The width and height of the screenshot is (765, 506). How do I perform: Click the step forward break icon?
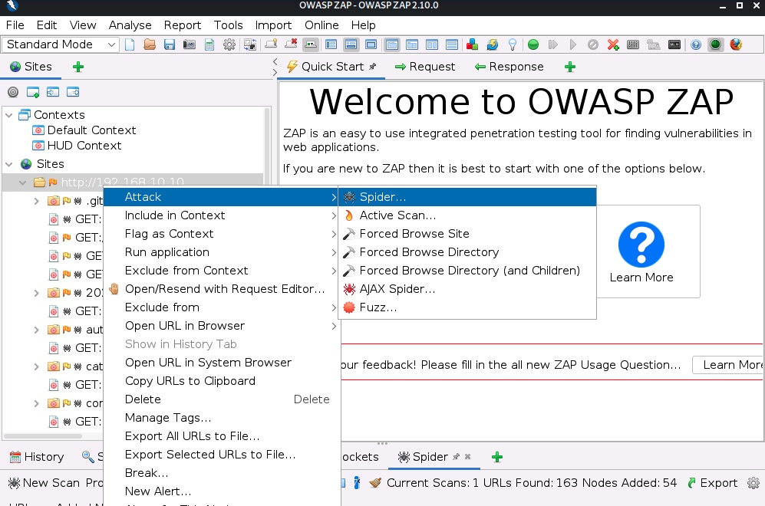(552, 44)
